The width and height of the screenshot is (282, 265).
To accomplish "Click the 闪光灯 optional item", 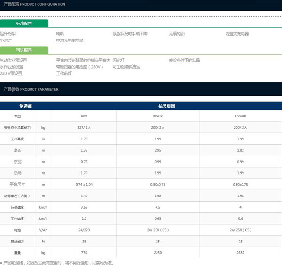I will pos(119,60).
